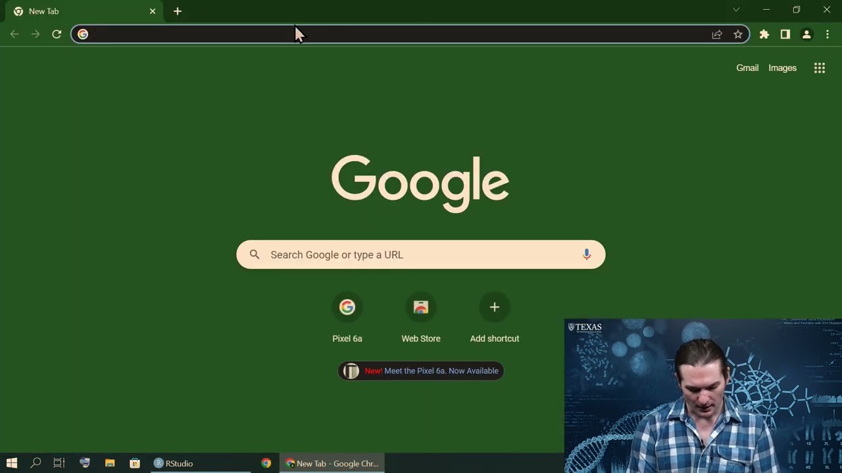Open the Windows Start menu
This screenshot has width=842, height=473.
click(x=12, y=463)
